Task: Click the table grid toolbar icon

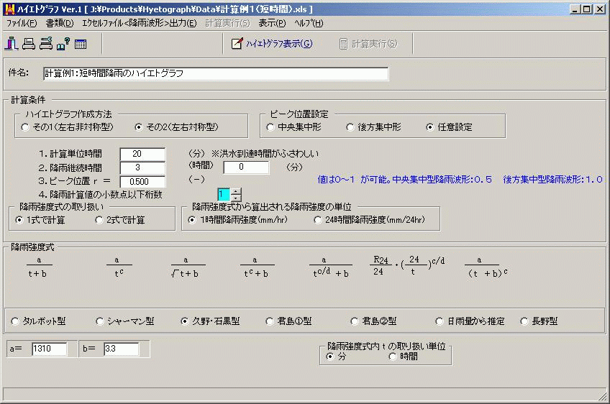Action: point(81,44)
